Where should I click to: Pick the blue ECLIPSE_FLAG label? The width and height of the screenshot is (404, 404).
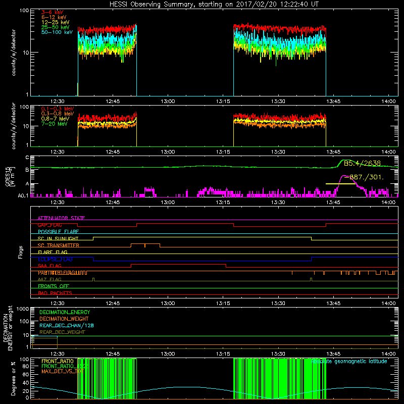(55, 259)
